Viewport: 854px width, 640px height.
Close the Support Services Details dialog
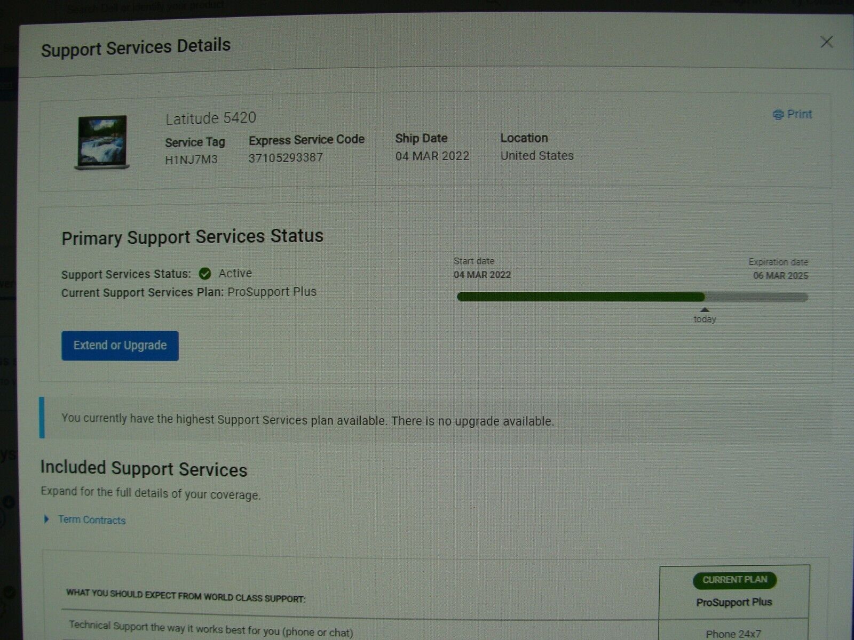coord(826,42)
